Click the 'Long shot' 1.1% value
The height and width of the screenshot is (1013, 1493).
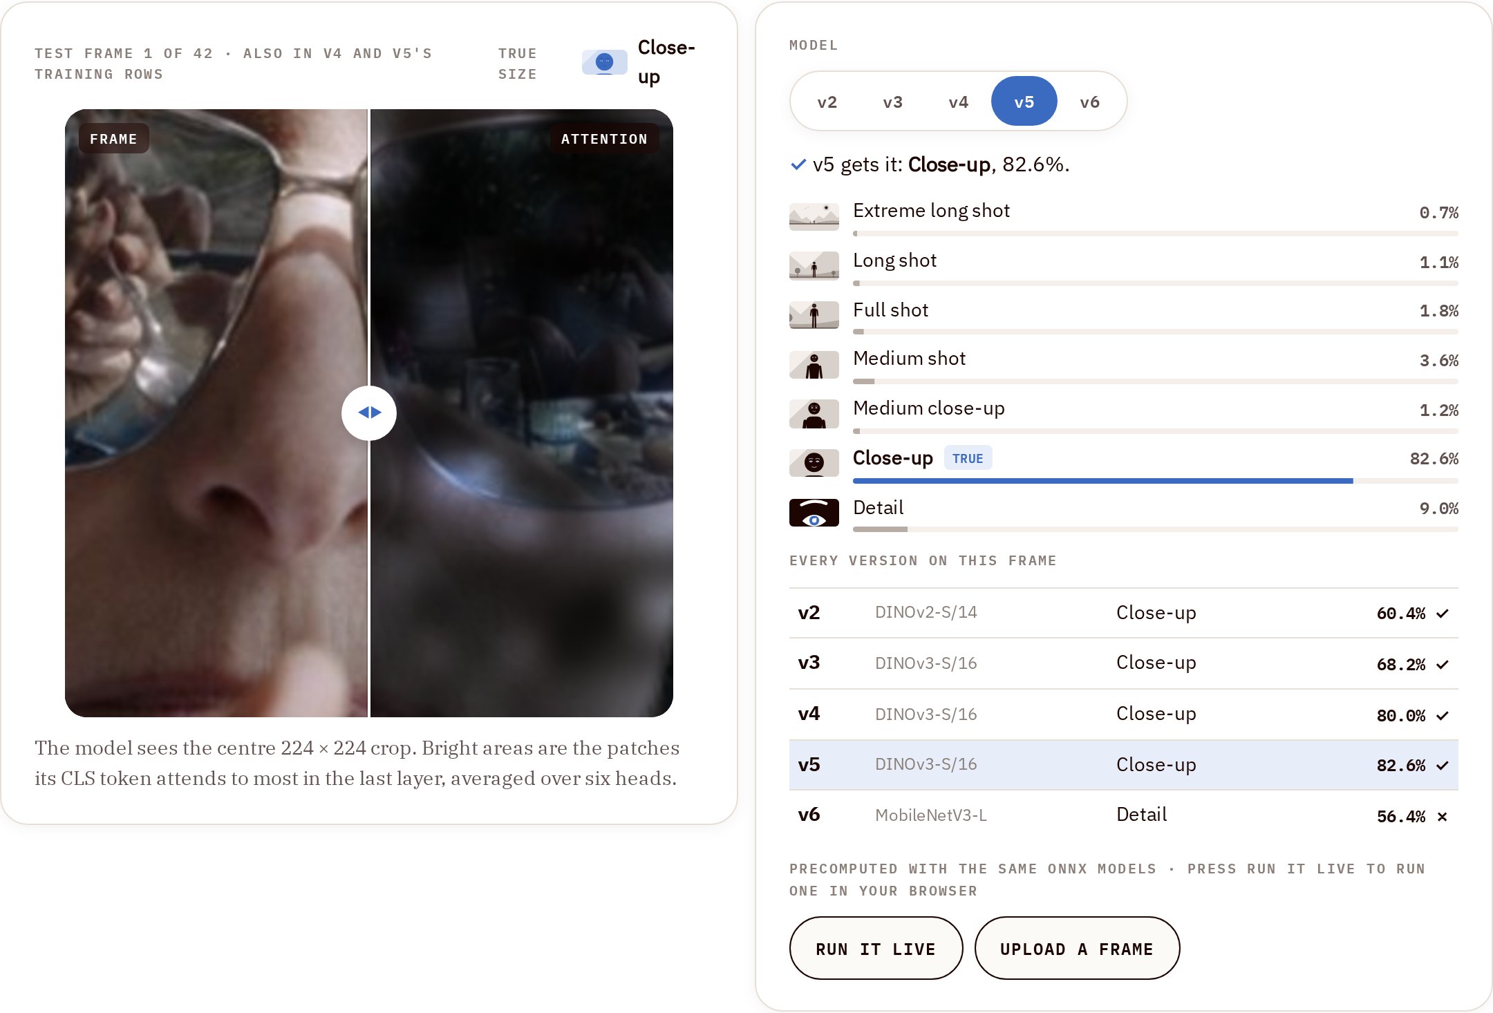point(1438,263)
